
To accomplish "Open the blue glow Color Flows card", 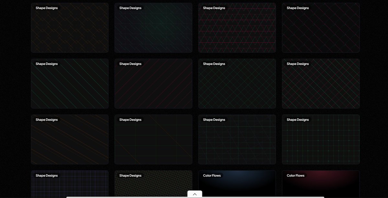I will tap(237, 184).
